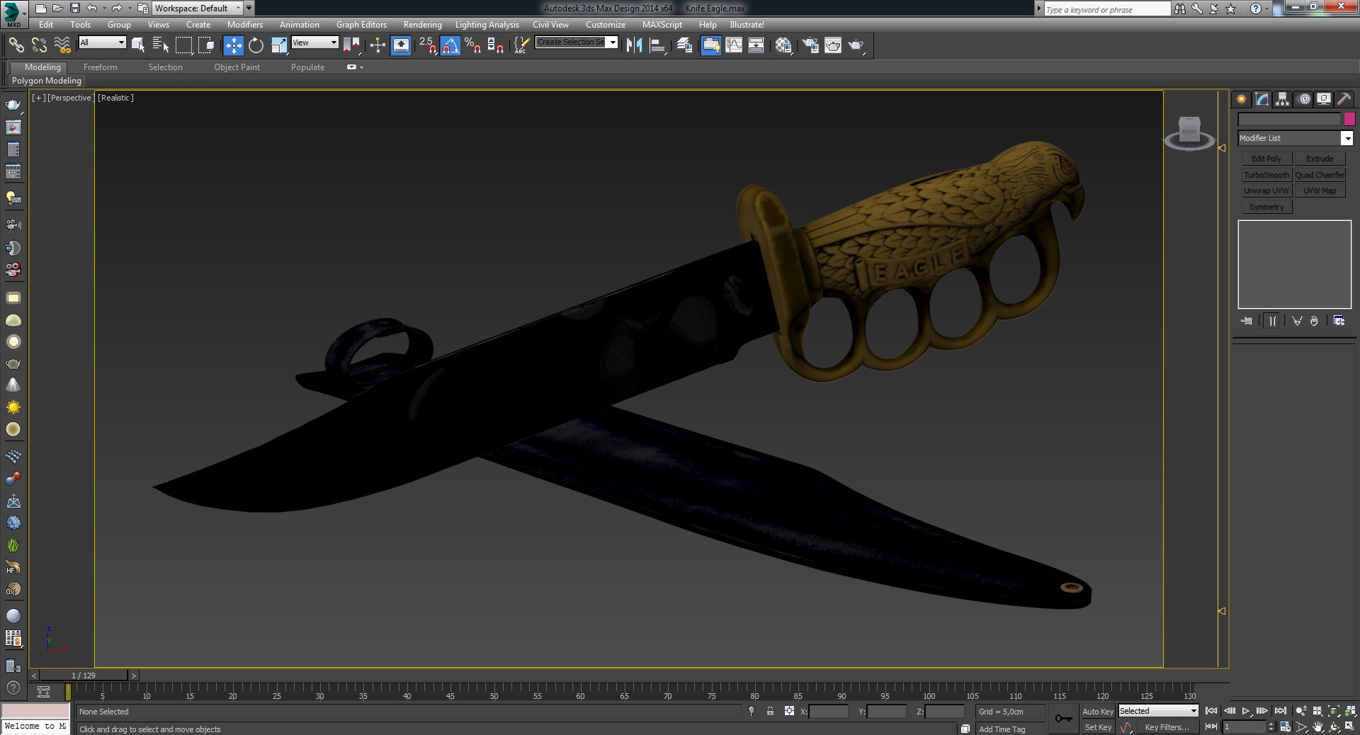Image resolution: width=1360 pixels, height=735 pixels.
Task: Open the Workspace Default dropdown
Action: tap(198, 8)
